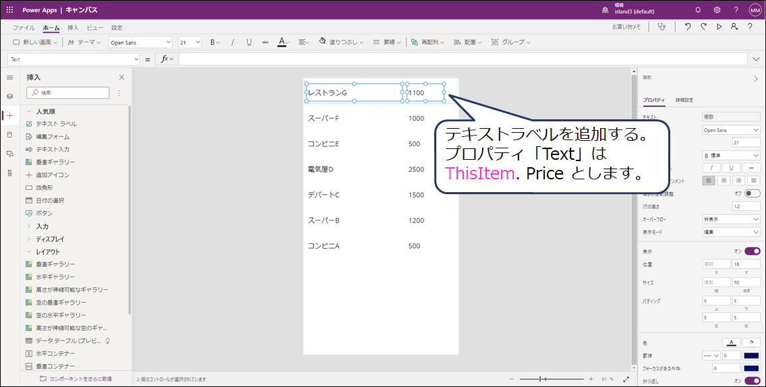Open the Open Sans font dropdown in toolbar

click(x=141, y=42)
